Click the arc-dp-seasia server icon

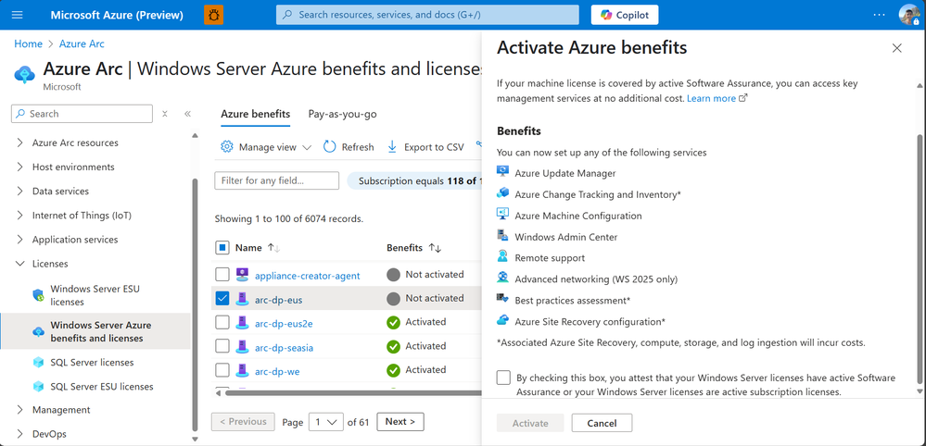click(242, 347)
